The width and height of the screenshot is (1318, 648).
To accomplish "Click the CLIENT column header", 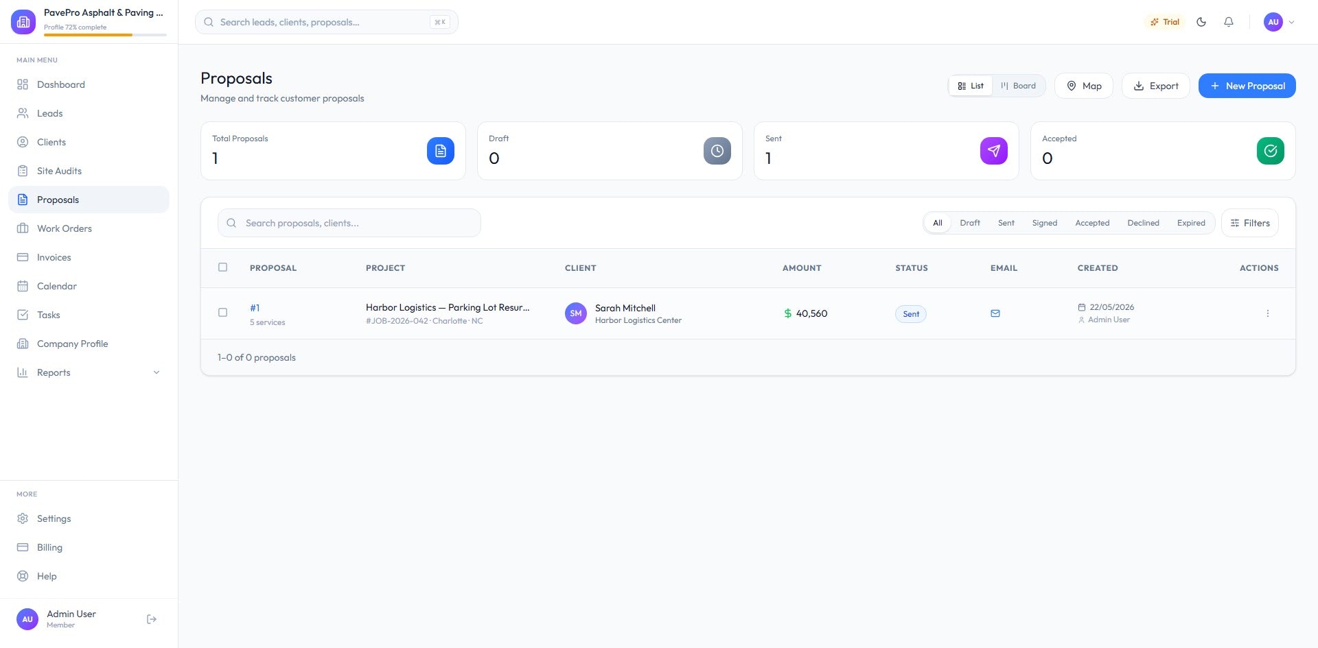I will tap(581, 268).
